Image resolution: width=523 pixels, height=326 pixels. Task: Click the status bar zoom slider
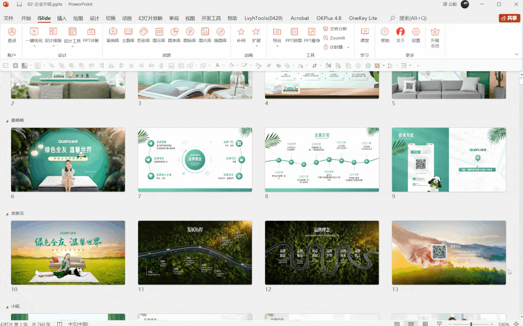471,324
